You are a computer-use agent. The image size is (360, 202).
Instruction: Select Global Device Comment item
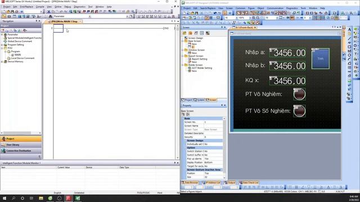(x=20, y=42)
